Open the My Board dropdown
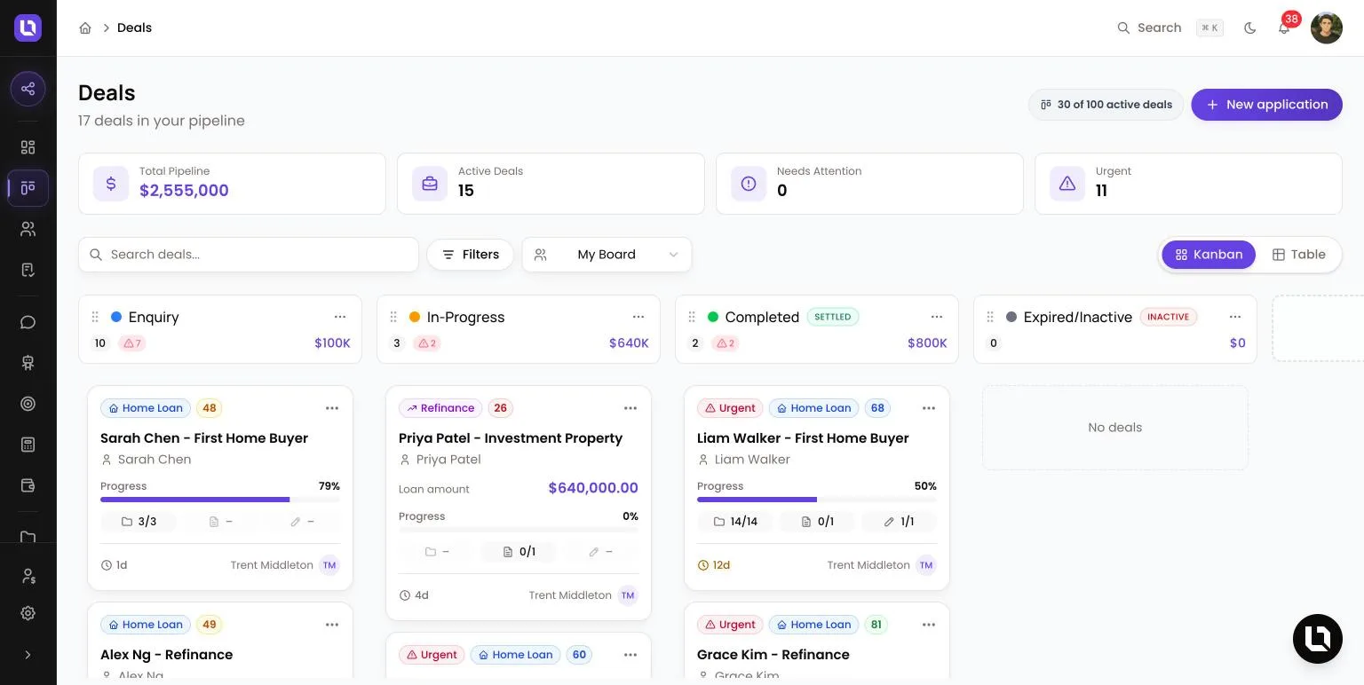The height and width of the screenshot is (685, 1364). (607, 255)
